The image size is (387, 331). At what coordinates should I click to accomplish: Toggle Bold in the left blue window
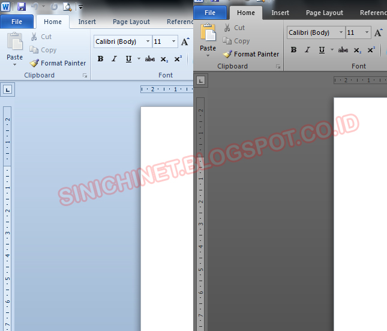coord(100,59)
